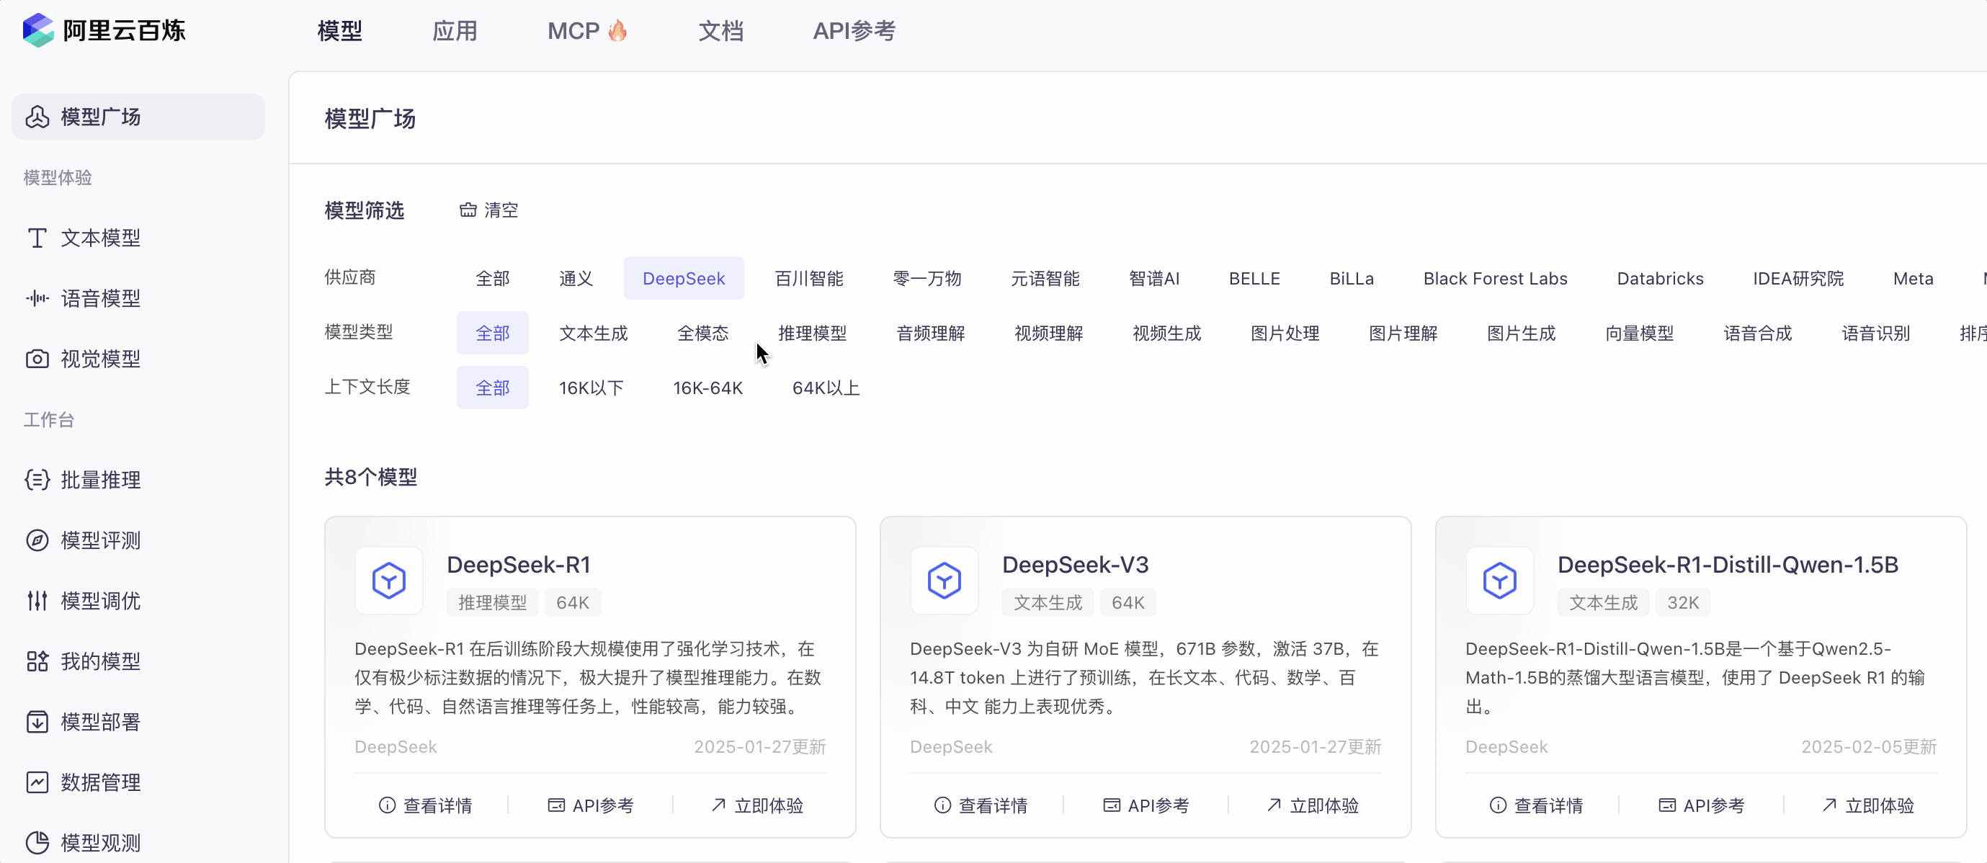Click the 阿里云百炼 logo icon
1987x863 pixels.
tap(37, 30)
